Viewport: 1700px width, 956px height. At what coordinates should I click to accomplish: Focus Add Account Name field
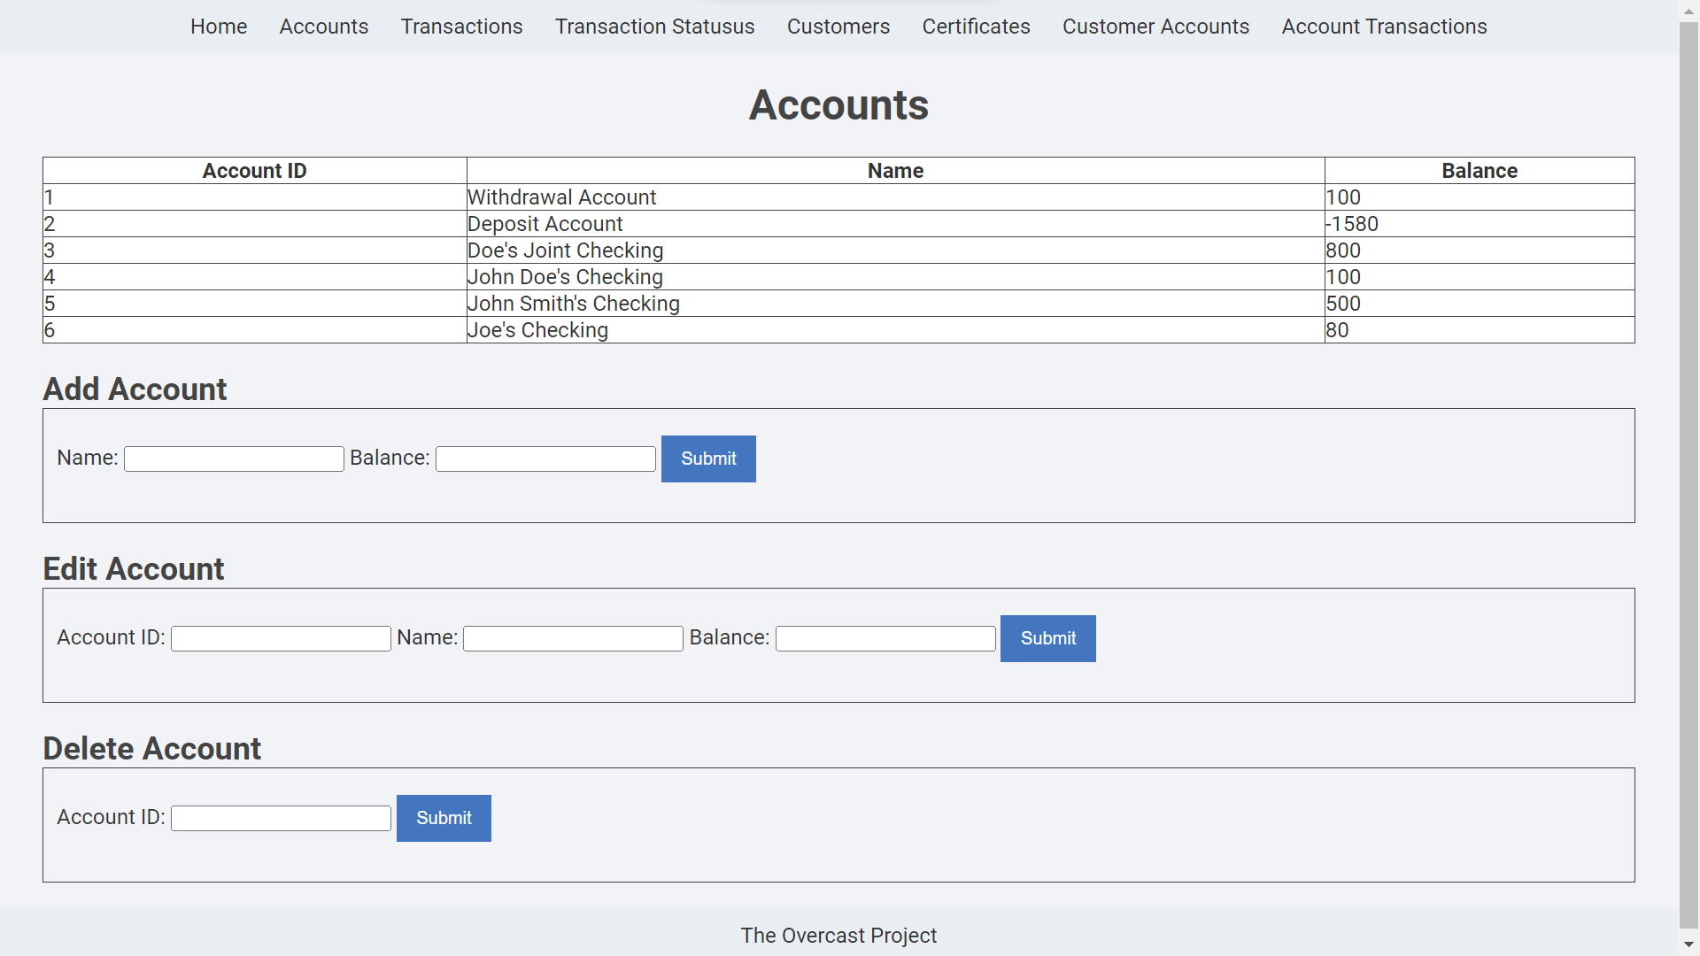coord(234,459)
